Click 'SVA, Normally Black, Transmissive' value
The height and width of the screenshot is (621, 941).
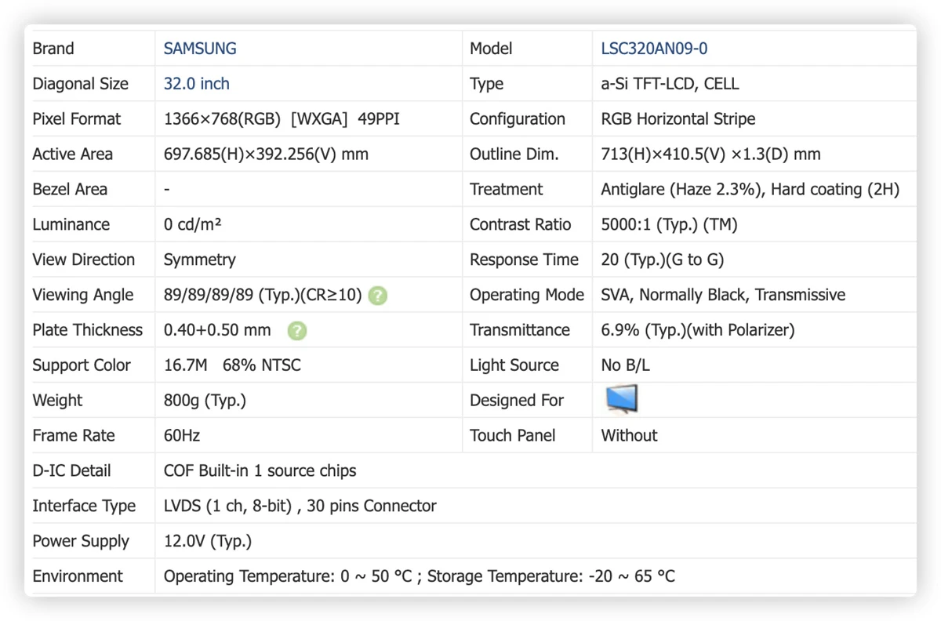(723, 295)
